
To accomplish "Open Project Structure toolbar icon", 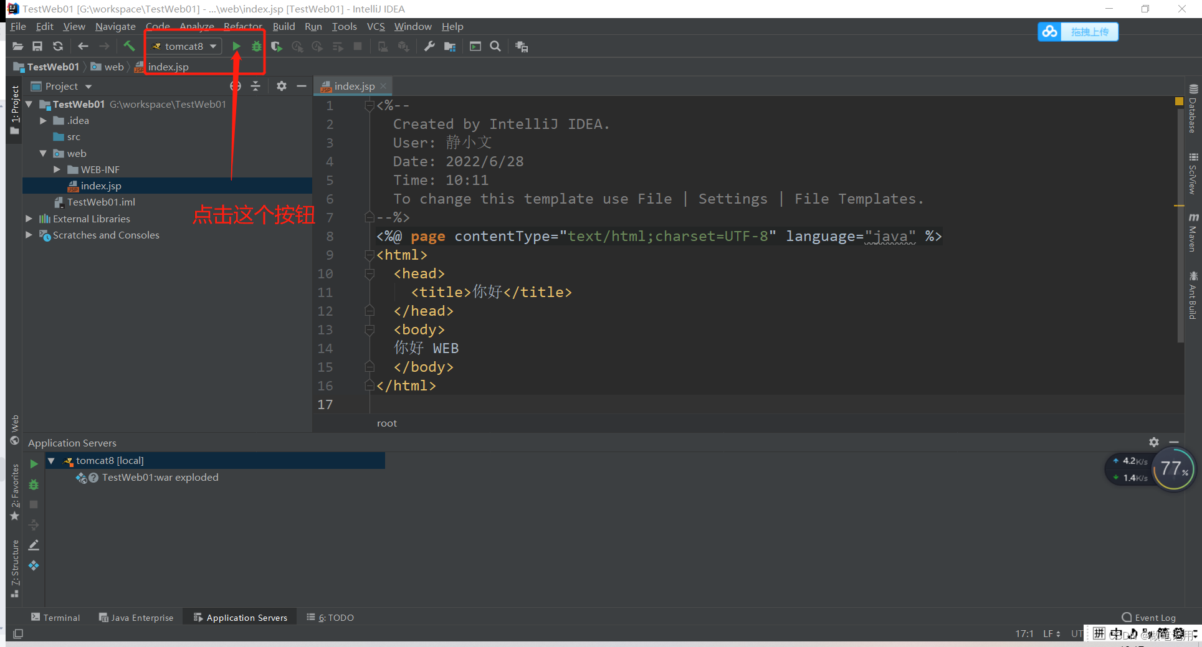I will pyautogui.click(x=450, y=46).
